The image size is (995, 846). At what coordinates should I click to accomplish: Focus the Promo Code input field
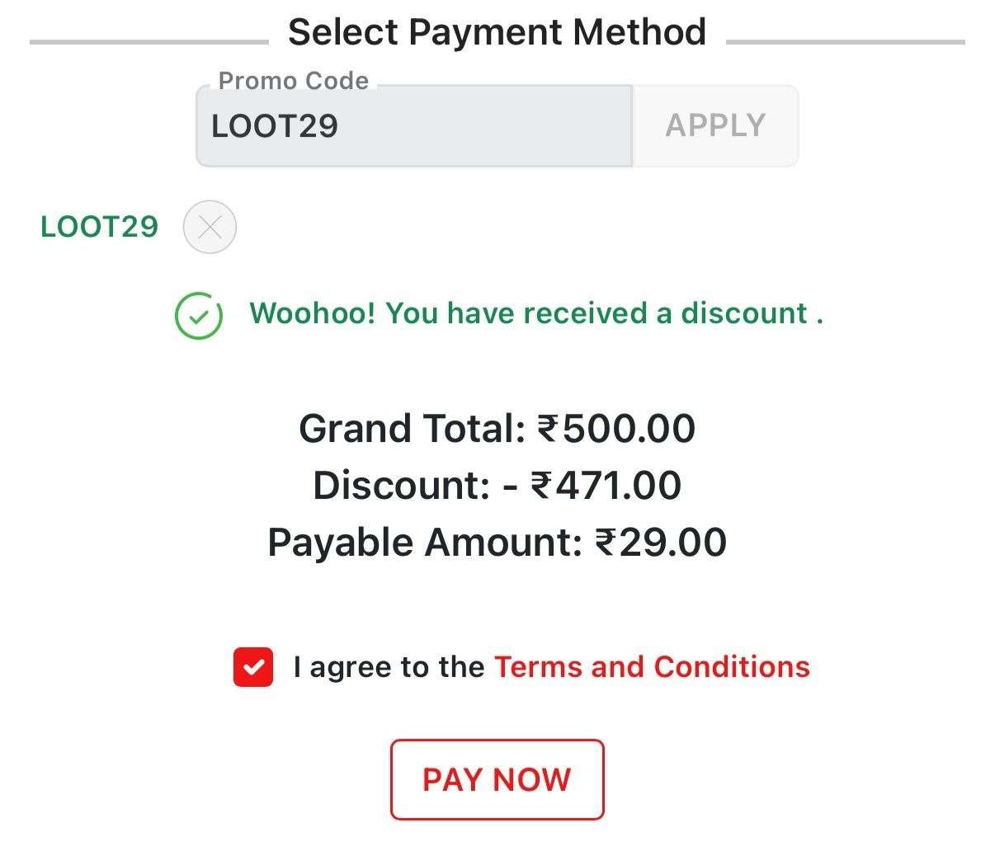point(413,126)
